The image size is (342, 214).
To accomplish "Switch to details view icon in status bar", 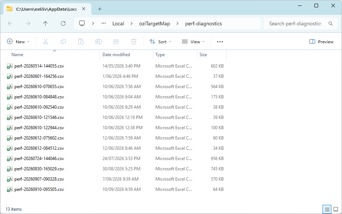I will pos(327,210).
